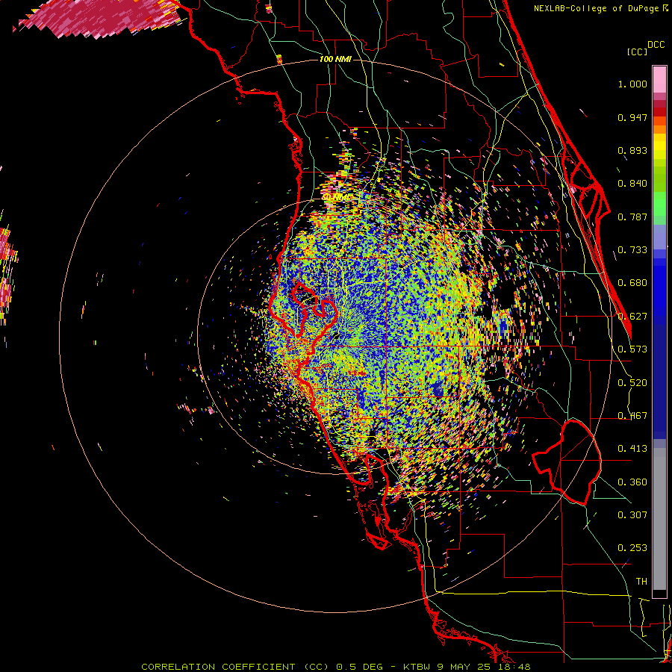Click the 0.573 legend value
This screenshot has width=672, height=672.
632,349
